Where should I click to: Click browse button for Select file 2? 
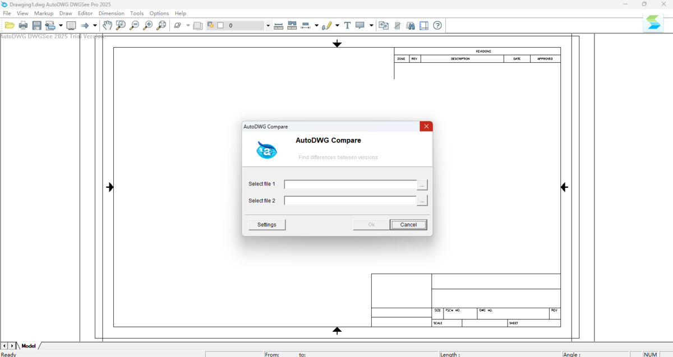422,201
